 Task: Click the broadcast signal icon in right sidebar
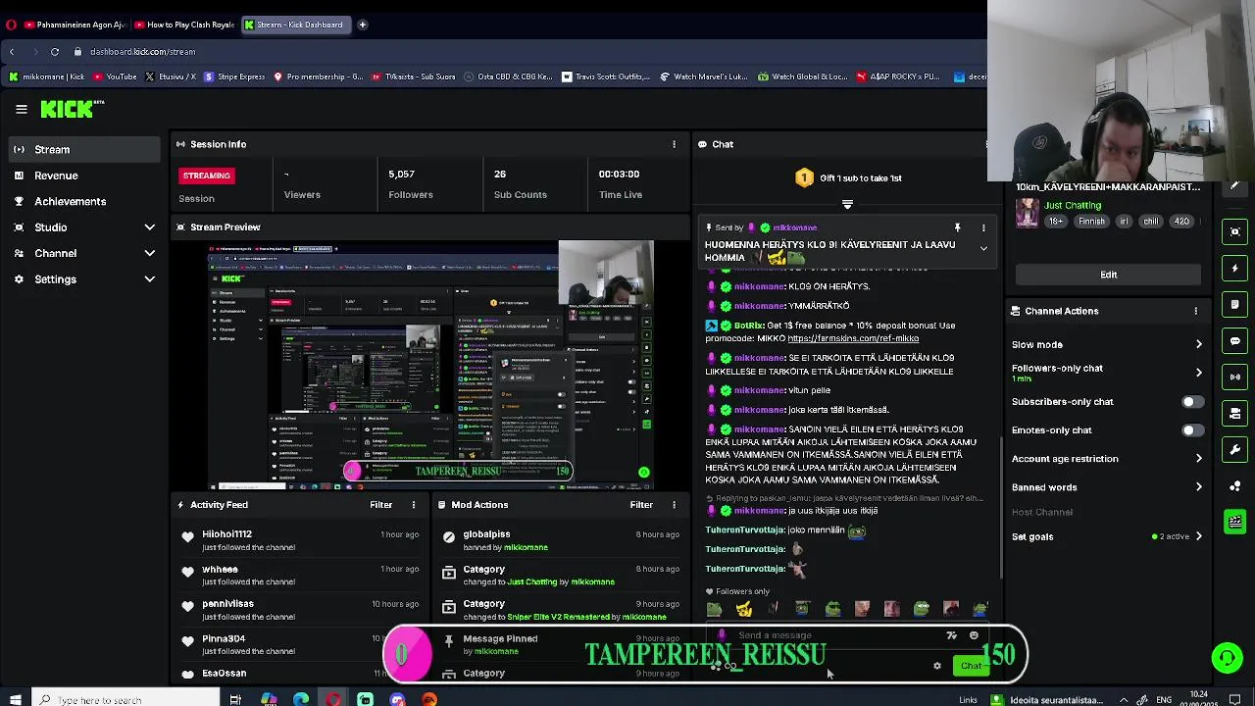pyautogui.click(x=1235, y=377)
